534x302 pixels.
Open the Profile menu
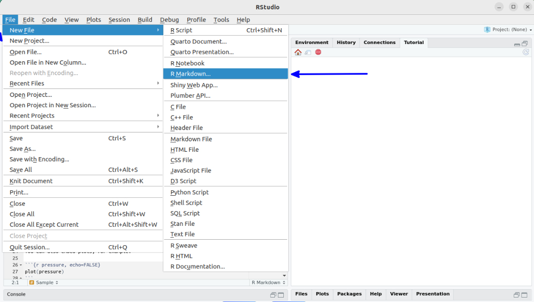[196, 20]
